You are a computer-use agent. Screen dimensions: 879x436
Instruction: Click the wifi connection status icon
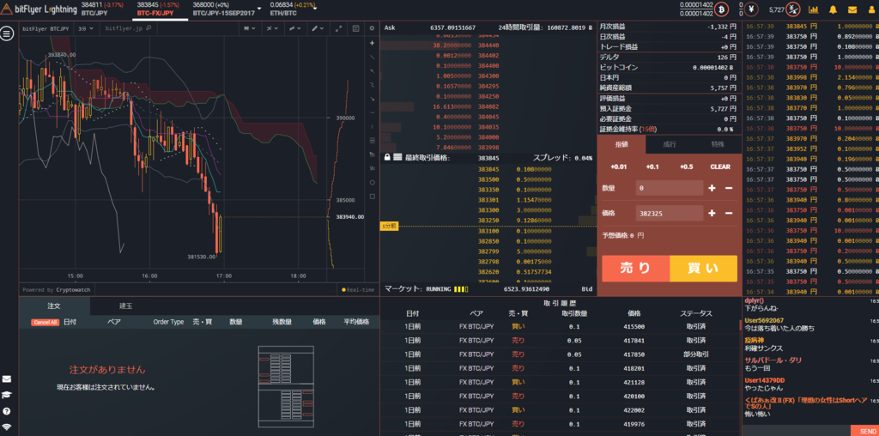tap(7, 427)
